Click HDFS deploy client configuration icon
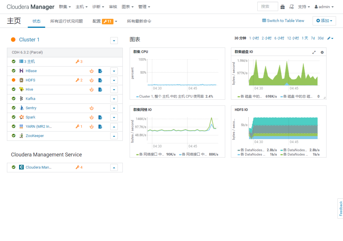This screenshot has width=343, height=241. click(100, 80)
